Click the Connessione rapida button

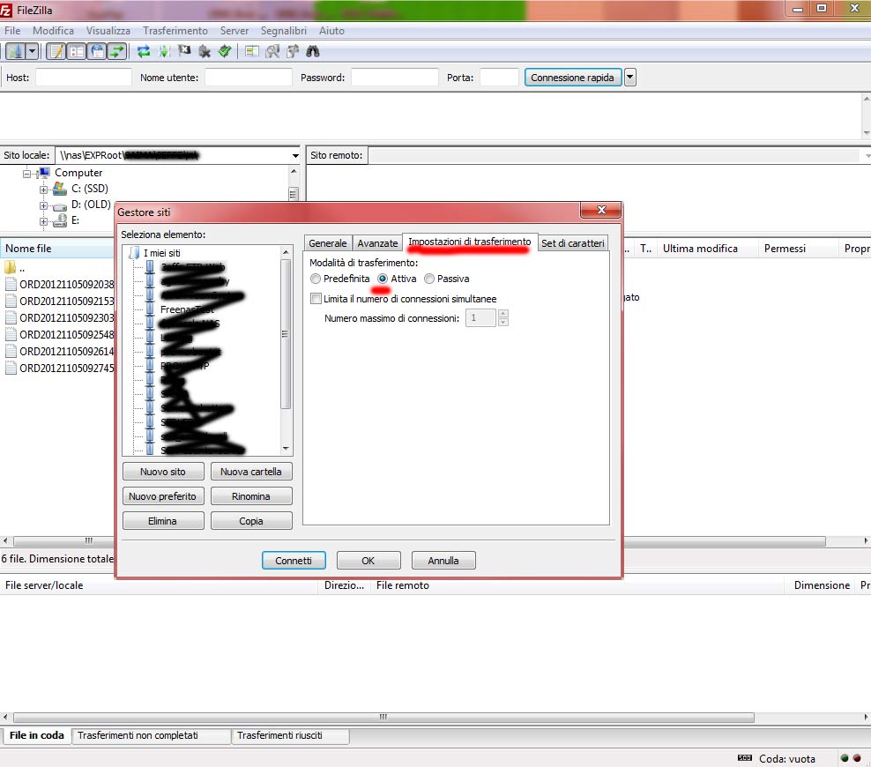coord(573,78)
